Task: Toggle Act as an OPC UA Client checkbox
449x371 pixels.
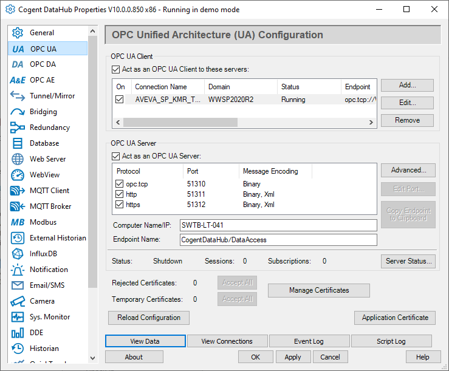Action: pyautogui.click(x=115, y=70)
